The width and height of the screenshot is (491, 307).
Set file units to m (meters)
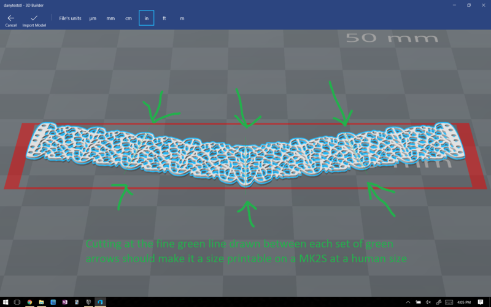[182, 18]
